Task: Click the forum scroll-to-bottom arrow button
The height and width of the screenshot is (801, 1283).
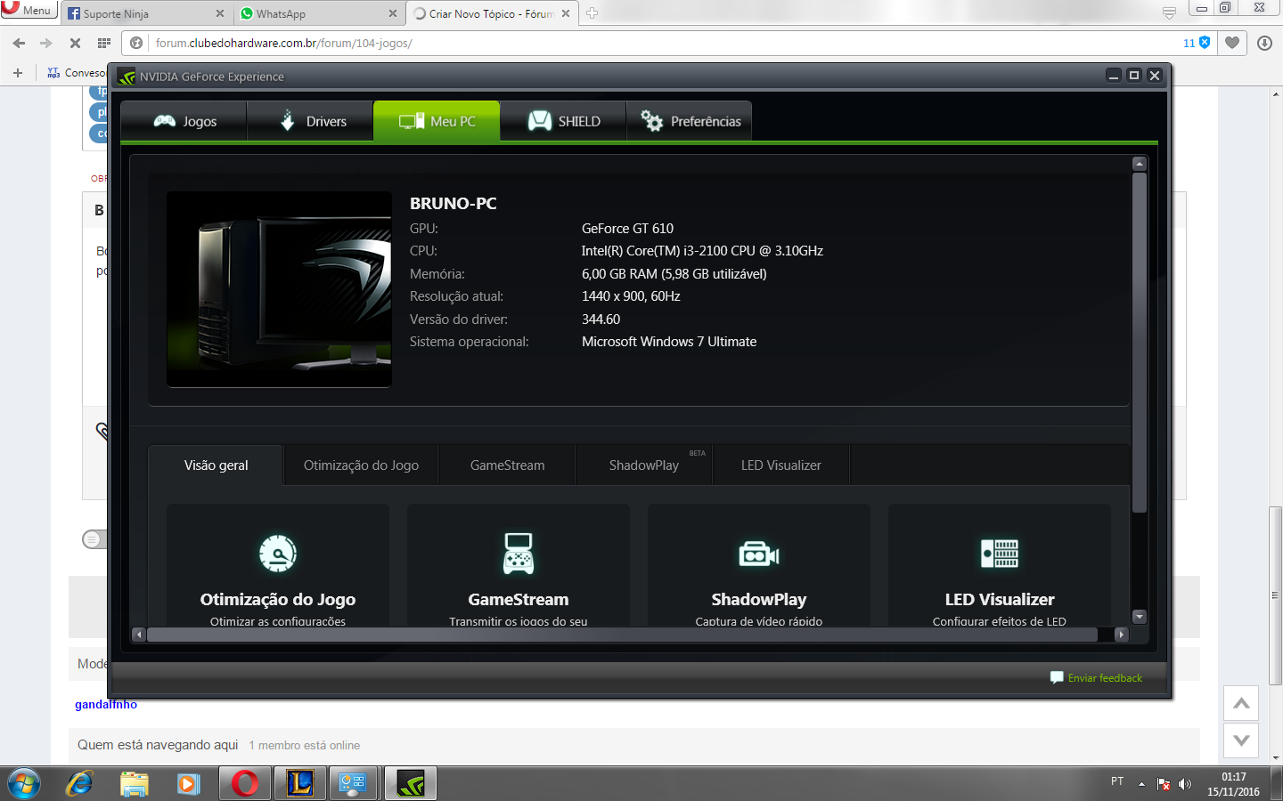Action: pos(1241,740)
